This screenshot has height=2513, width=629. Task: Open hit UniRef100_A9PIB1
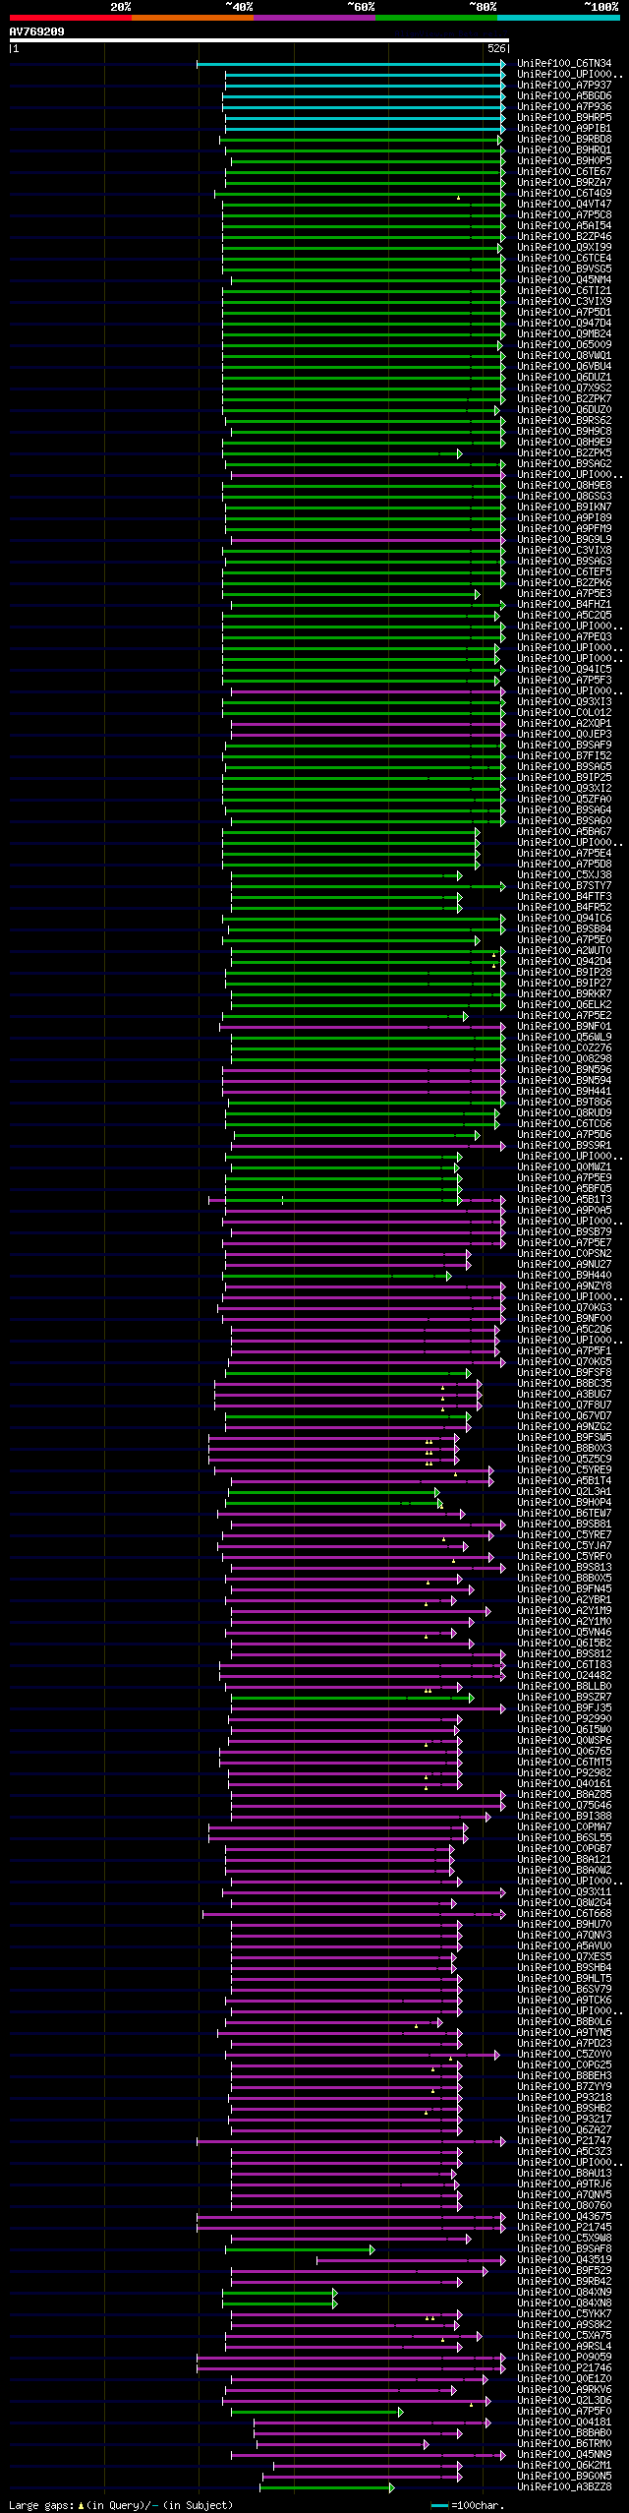[564, 129]
